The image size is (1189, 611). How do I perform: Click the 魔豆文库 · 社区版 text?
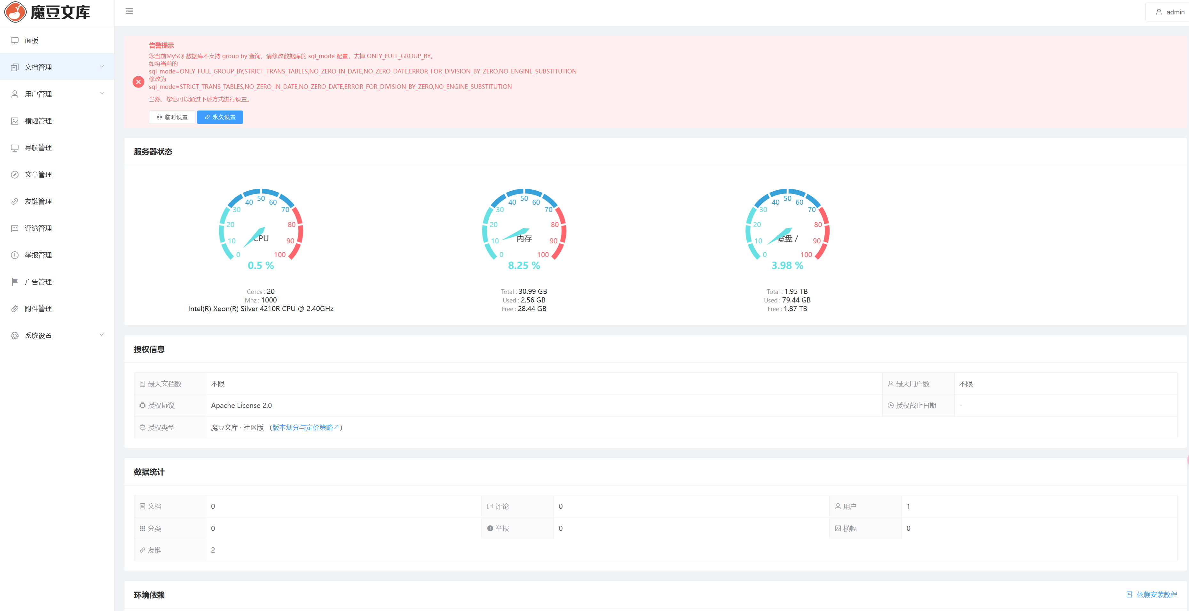point(237,427)
